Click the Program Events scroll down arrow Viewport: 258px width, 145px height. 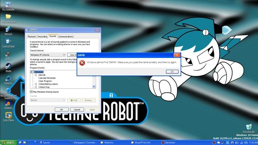point(94,87)
